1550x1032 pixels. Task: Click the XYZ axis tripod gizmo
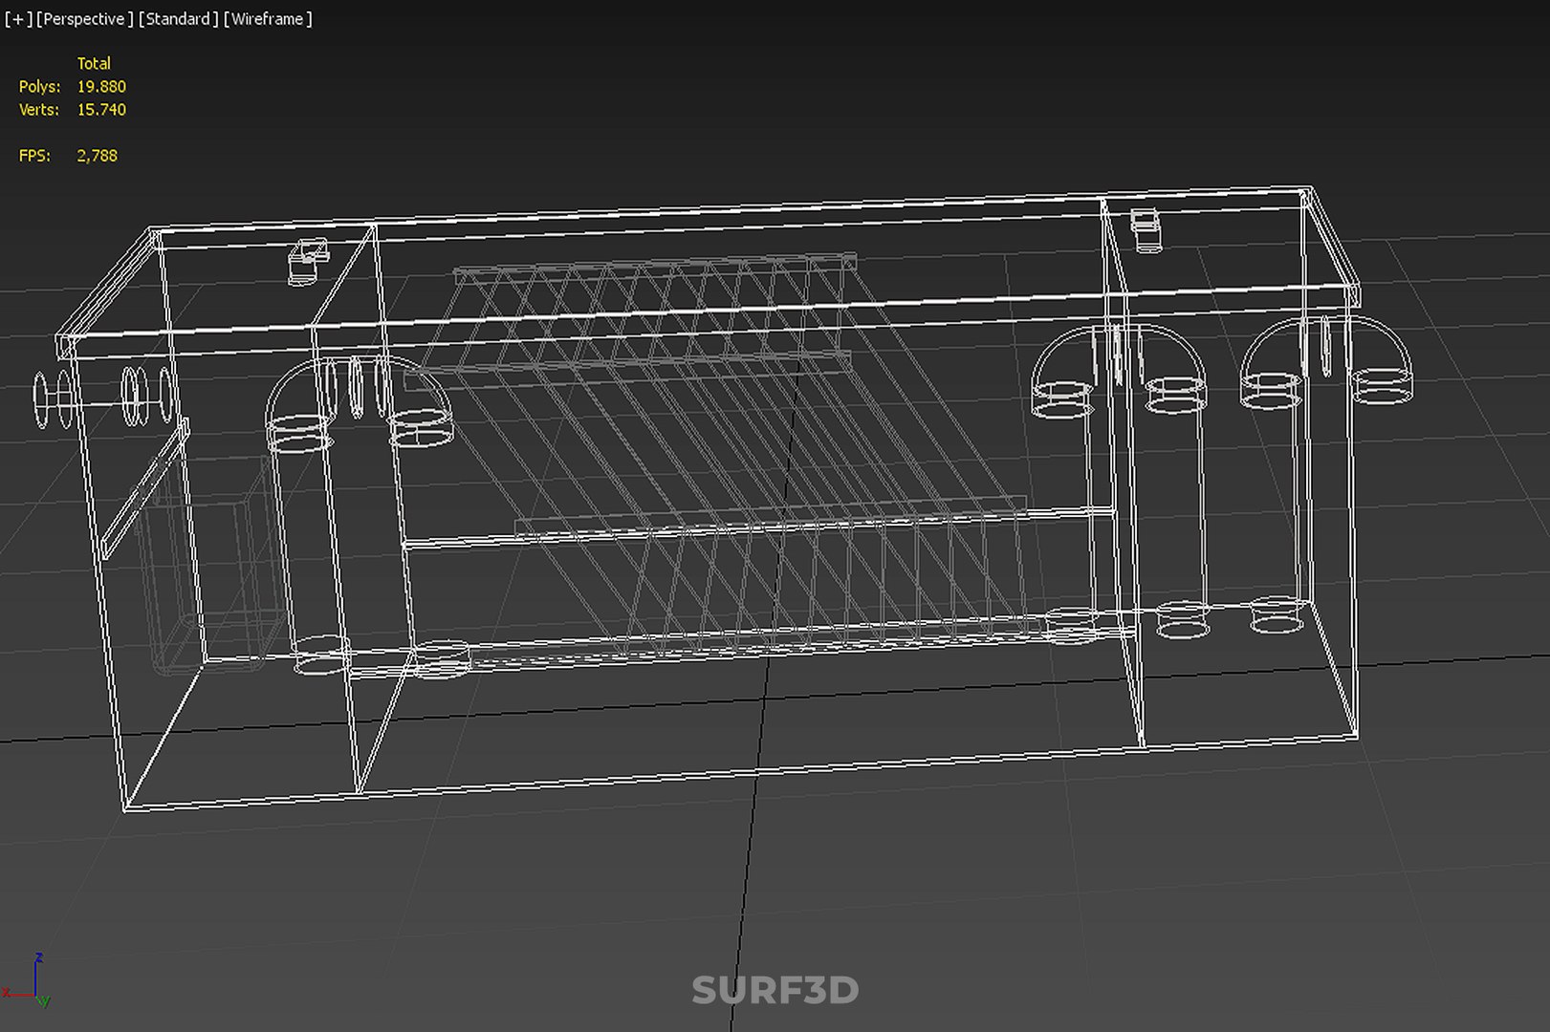point(27,981)
